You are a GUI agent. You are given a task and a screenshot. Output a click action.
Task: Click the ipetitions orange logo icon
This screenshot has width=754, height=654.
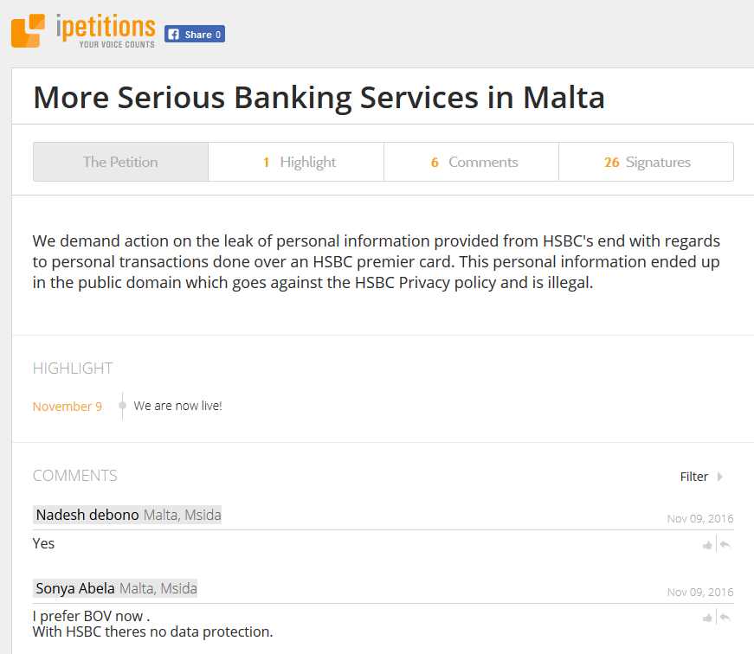(x=28, y=31)
